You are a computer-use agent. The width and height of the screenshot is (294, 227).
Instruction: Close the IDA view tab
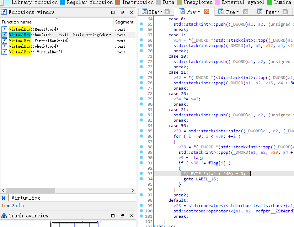tap(167, 12)
